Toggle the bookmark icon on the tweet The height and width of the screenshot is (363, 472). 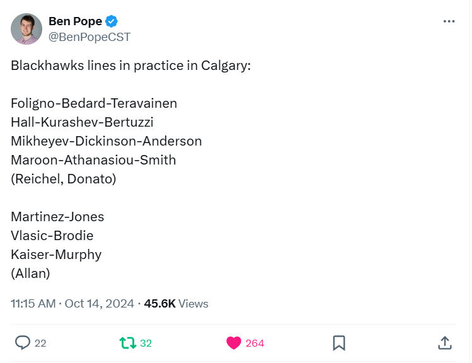click(339, 343)
